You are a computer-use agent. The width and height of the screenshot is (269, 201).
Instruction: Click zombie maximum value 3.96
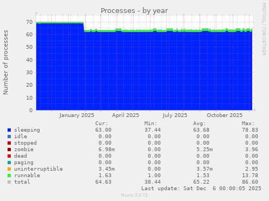(252, 150)
